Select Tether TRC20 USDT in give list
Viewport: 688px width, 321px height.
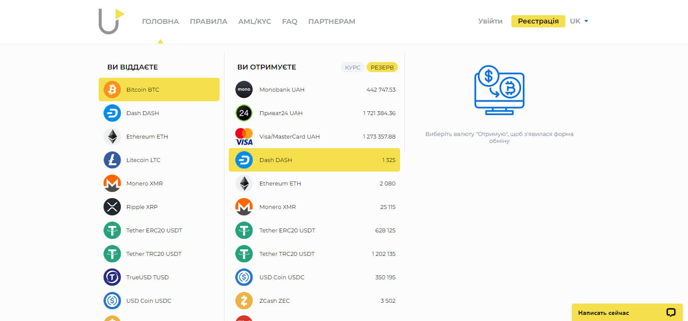[x=154, y=254]
